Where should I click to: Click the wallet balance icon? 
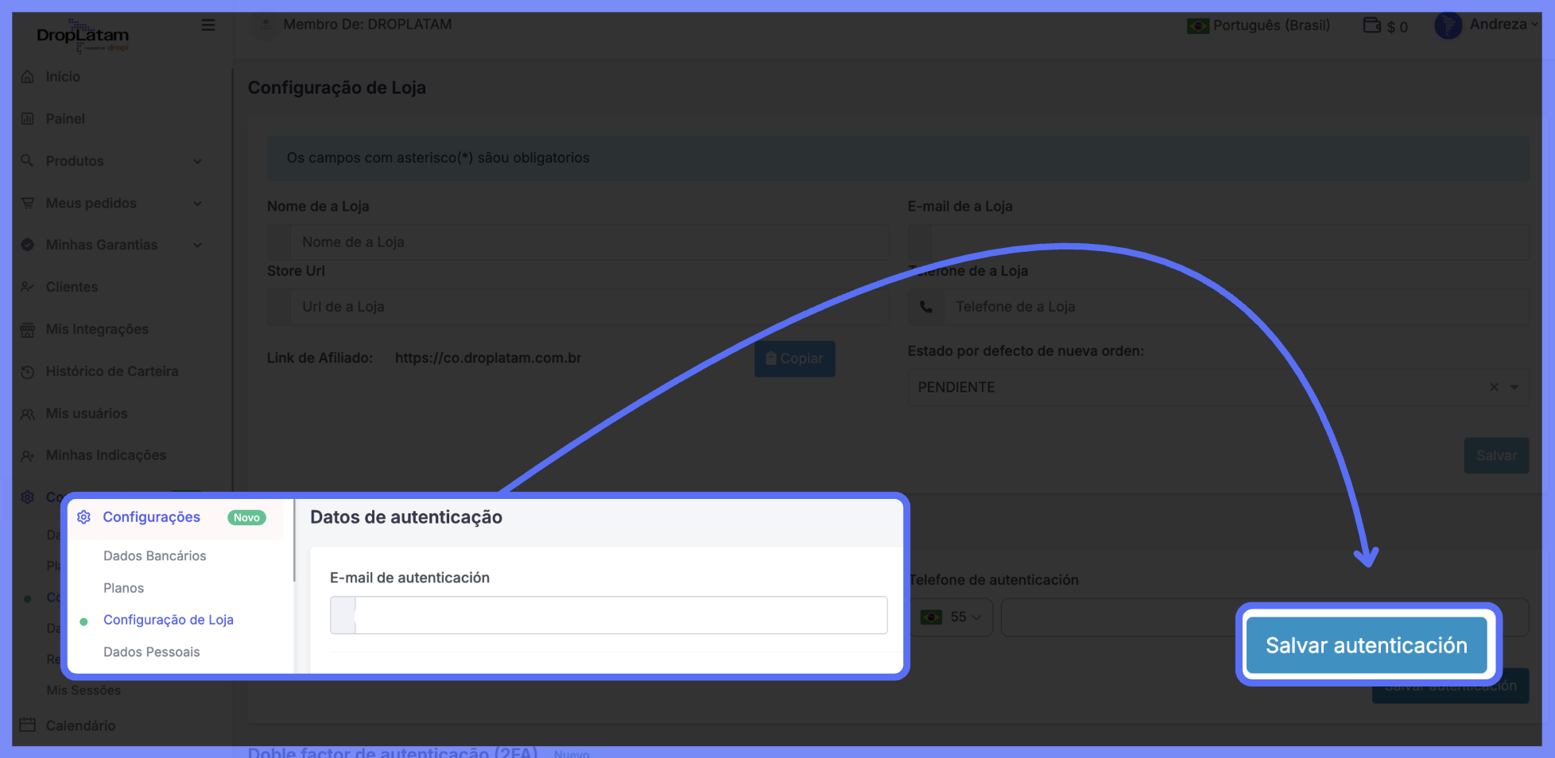click(x=1371, y=25)
